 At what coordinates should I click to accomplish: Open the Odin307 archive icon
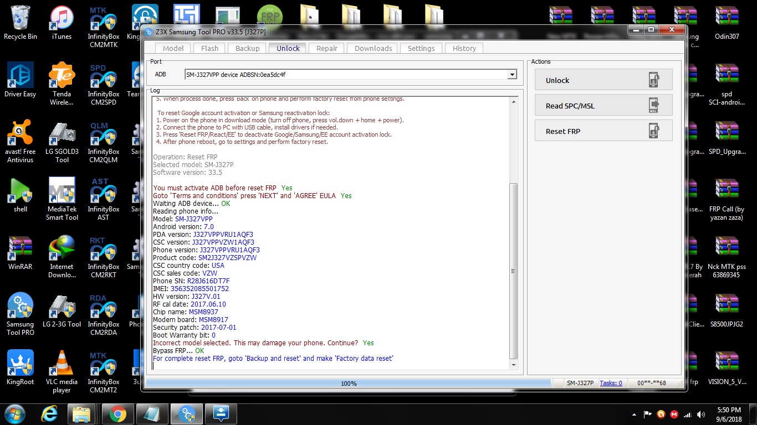(x=727, y=23)
